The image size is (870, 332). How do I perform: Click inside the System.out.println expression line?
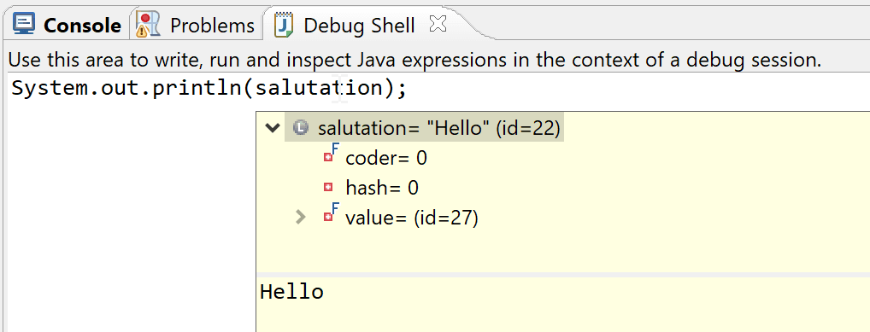[209, 89]
